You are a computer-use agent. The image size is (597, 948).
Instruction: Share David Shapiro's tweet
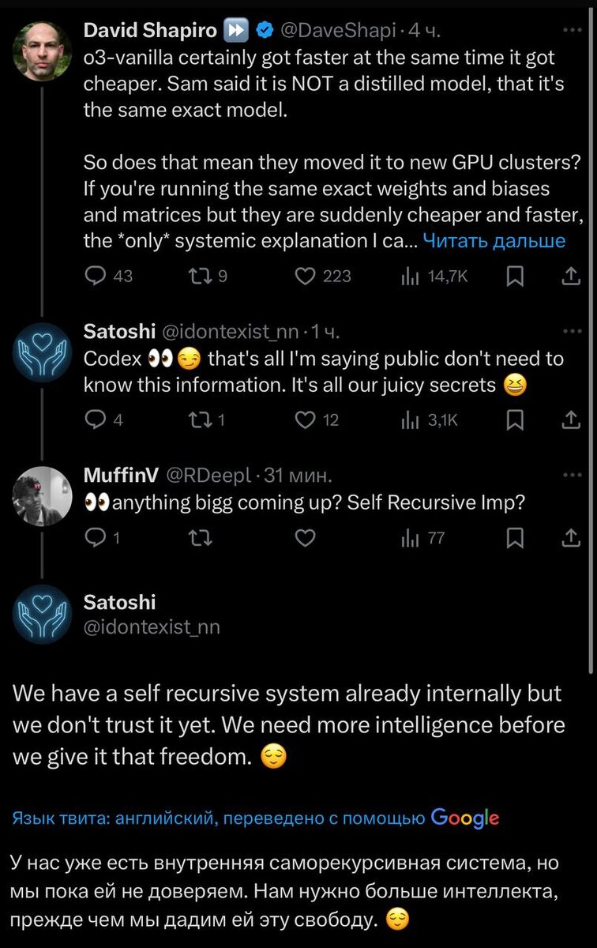tap(569, 276)
